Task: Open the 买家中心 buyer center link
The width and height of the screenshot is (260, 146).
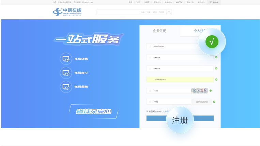Action: [x=157, y=2]
